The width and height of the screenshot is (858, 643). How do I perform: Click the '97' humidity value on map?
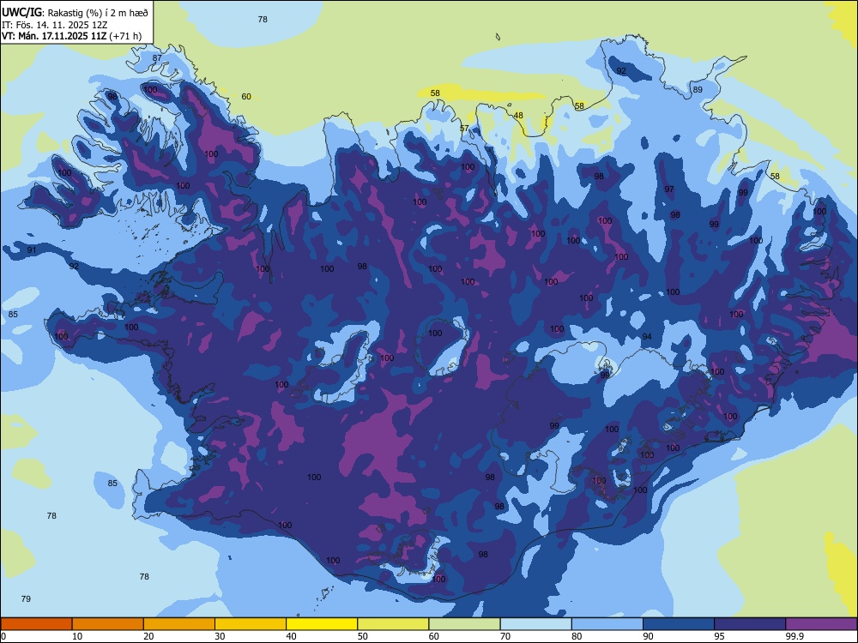[x=669, y=189]
